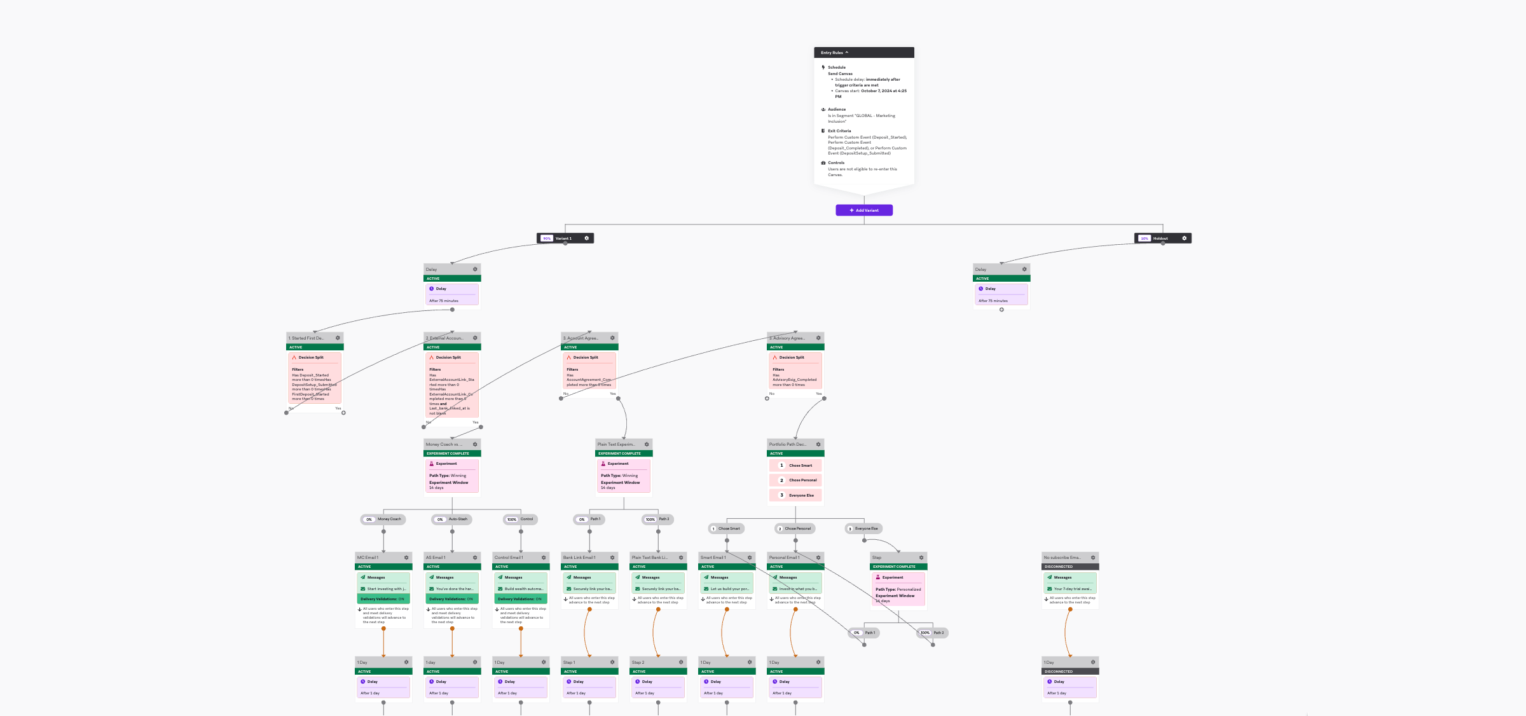Open settings gear on the Delay step
1526x716 pixels.
pyautogui.click(x=475, y=269)
